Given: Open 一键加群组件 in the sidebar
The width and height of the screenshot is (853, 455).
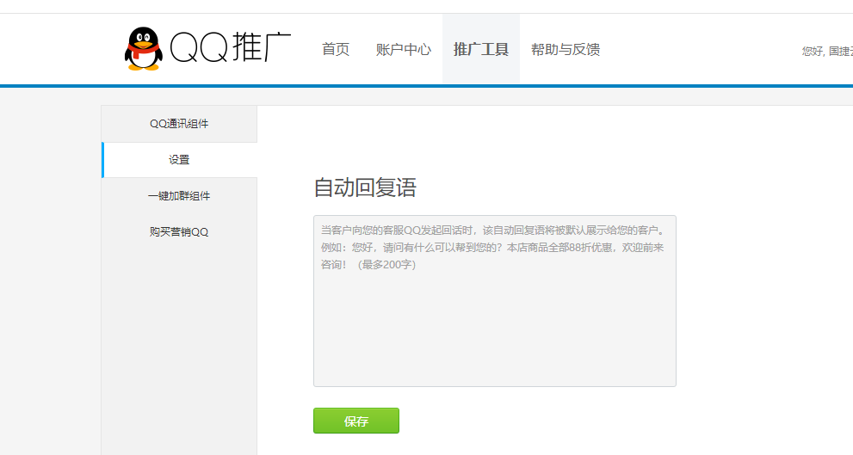Looking at the screenshot, I should point(179,196).
